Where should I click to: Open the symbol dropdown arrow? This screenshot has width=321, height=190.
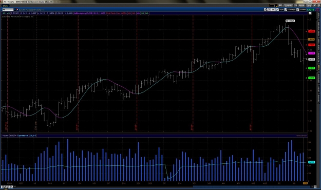[x=15, y=10]
